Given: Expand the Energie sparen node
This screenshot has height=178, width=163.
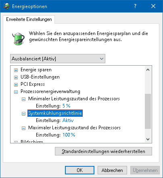Looking at the screenshot, I should [x=16, y=70].
